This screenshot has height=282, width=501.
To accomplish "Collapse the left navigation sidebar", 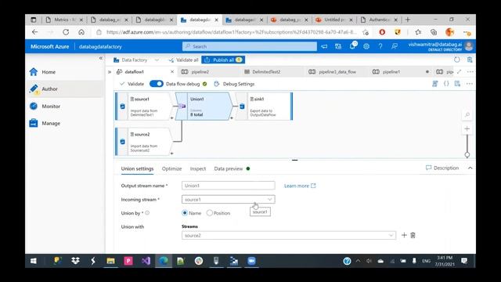I will point(101,58).
